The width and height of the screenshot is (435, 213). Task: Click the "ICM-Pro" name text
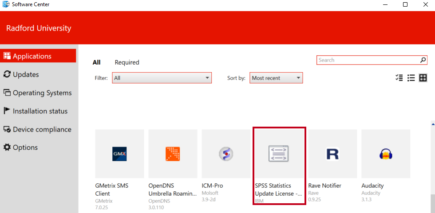[212, 186]
